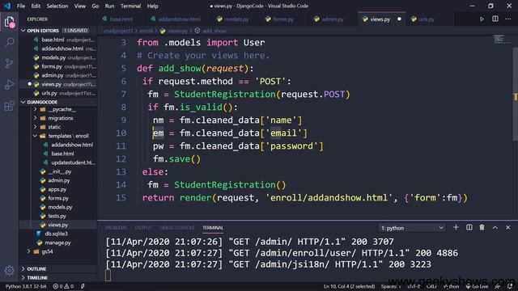Image resolution: width=518 pixels, height=291 pixels.
Task: Switch to the Debug Console tab
Action: 176,228
